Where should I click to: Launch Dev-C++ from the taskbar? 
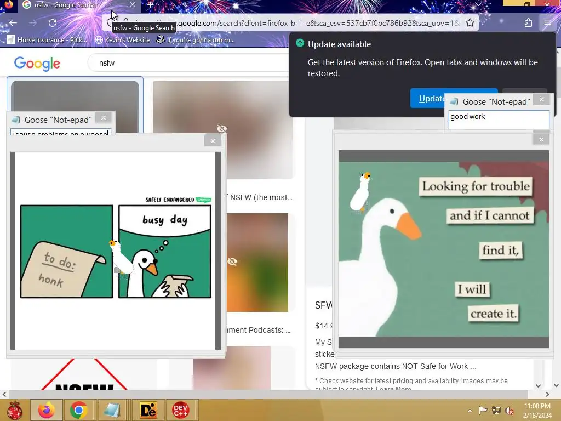180,410
